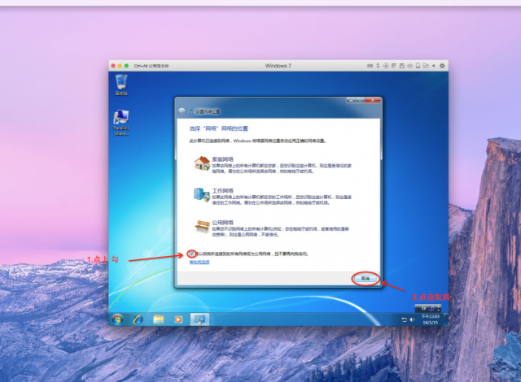Open the 帮我选择 help link
This screenshot has height=382, width=521.
click(x=199, y=263)
